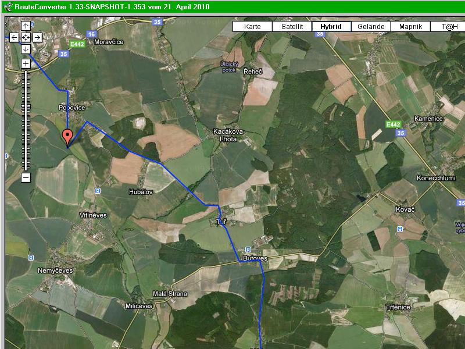465x349 pixels.
Task: Pan the map up with arrow
Action: (x=26, y=26)
